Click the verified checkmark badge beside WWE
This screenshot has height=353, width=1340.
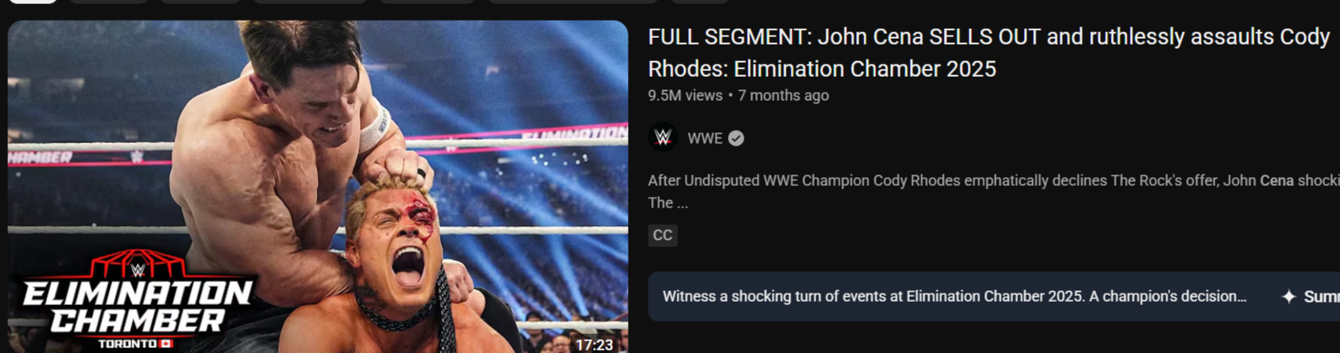click(x=736, y=138)
